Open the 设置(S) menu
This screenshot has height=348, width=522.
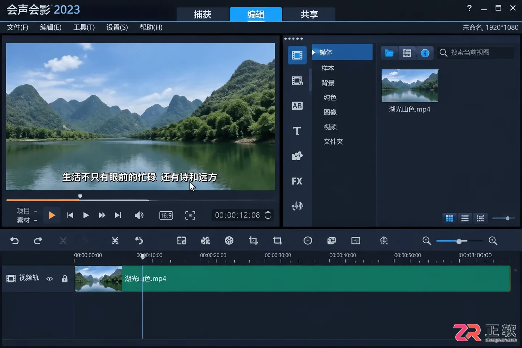pos(117,27)
